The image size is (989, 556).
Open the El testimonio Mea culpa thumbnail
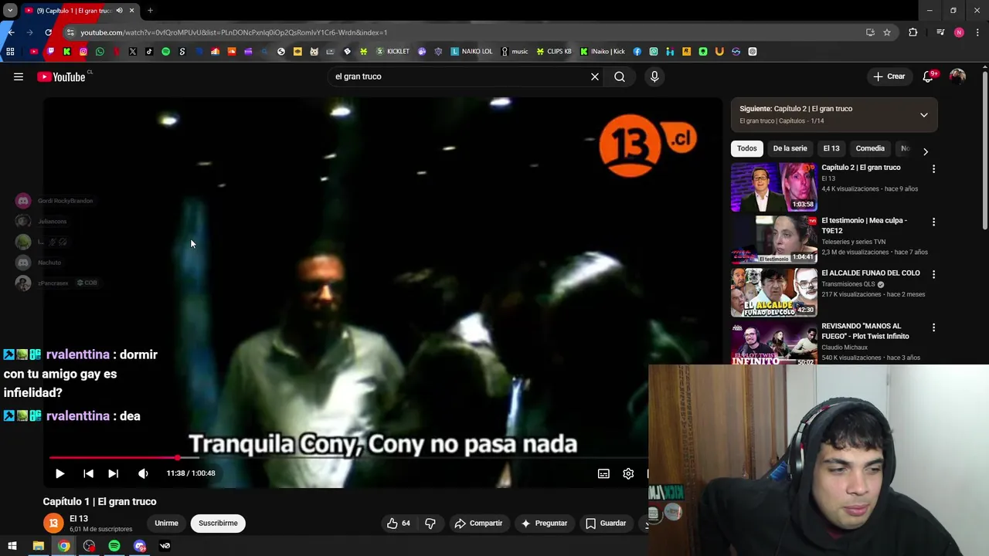[x=774, y=240]
